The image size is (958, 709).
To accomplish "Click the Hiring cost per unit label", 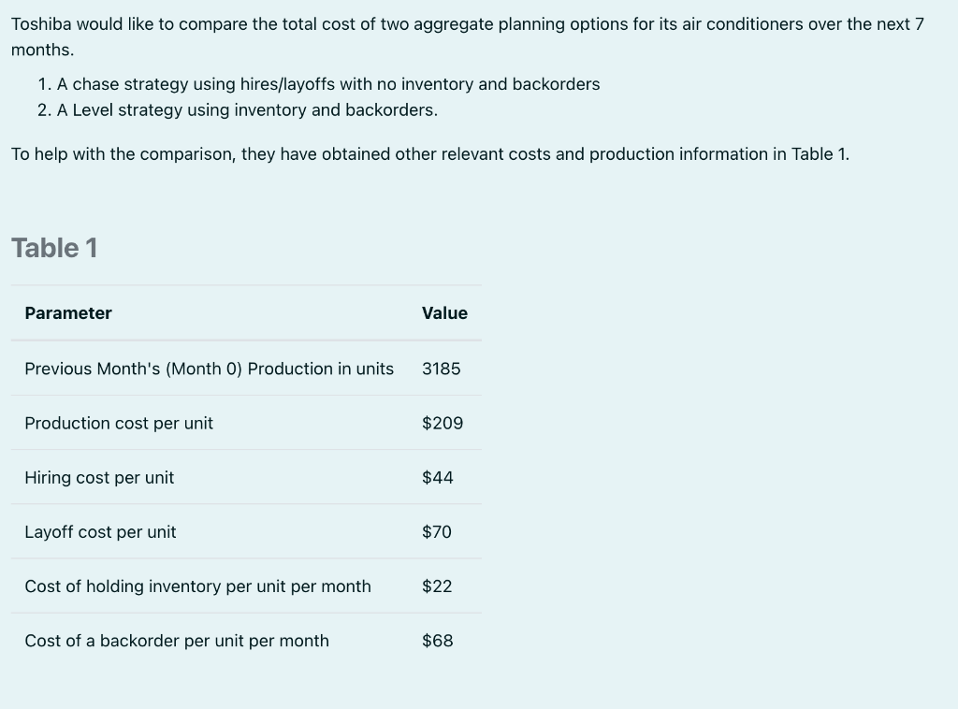I will click(x=99, y=478).
